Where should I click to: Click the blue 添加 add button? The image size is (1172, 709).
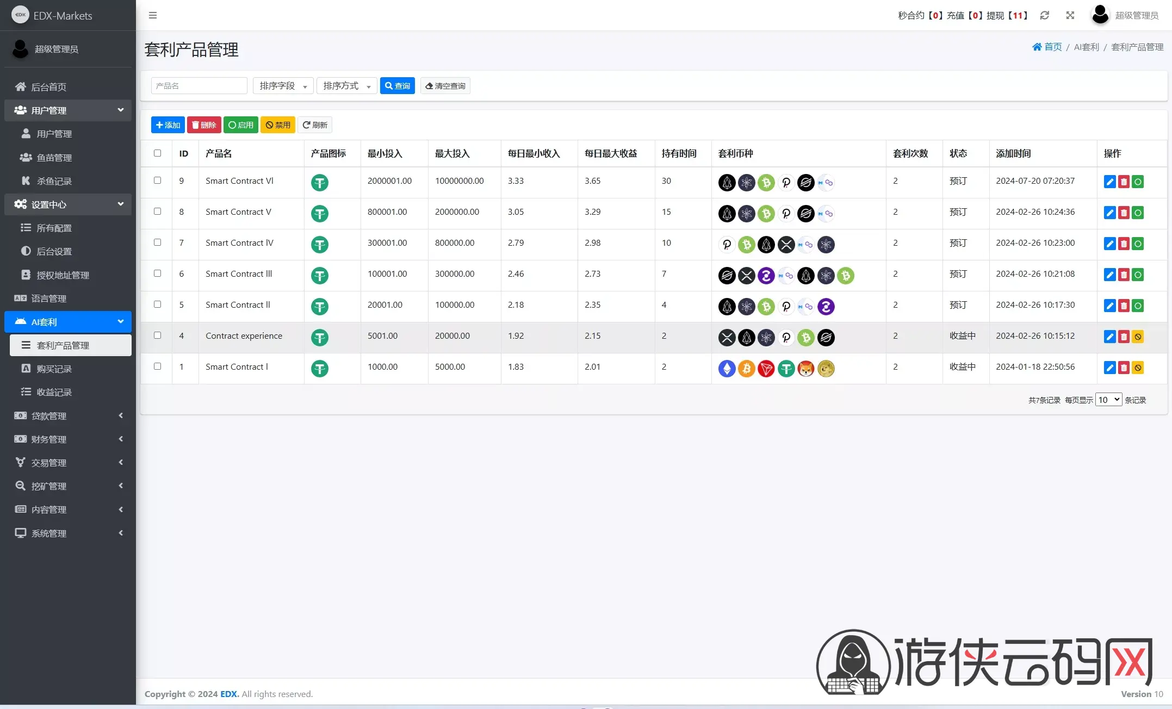click(x=168, y=125)
